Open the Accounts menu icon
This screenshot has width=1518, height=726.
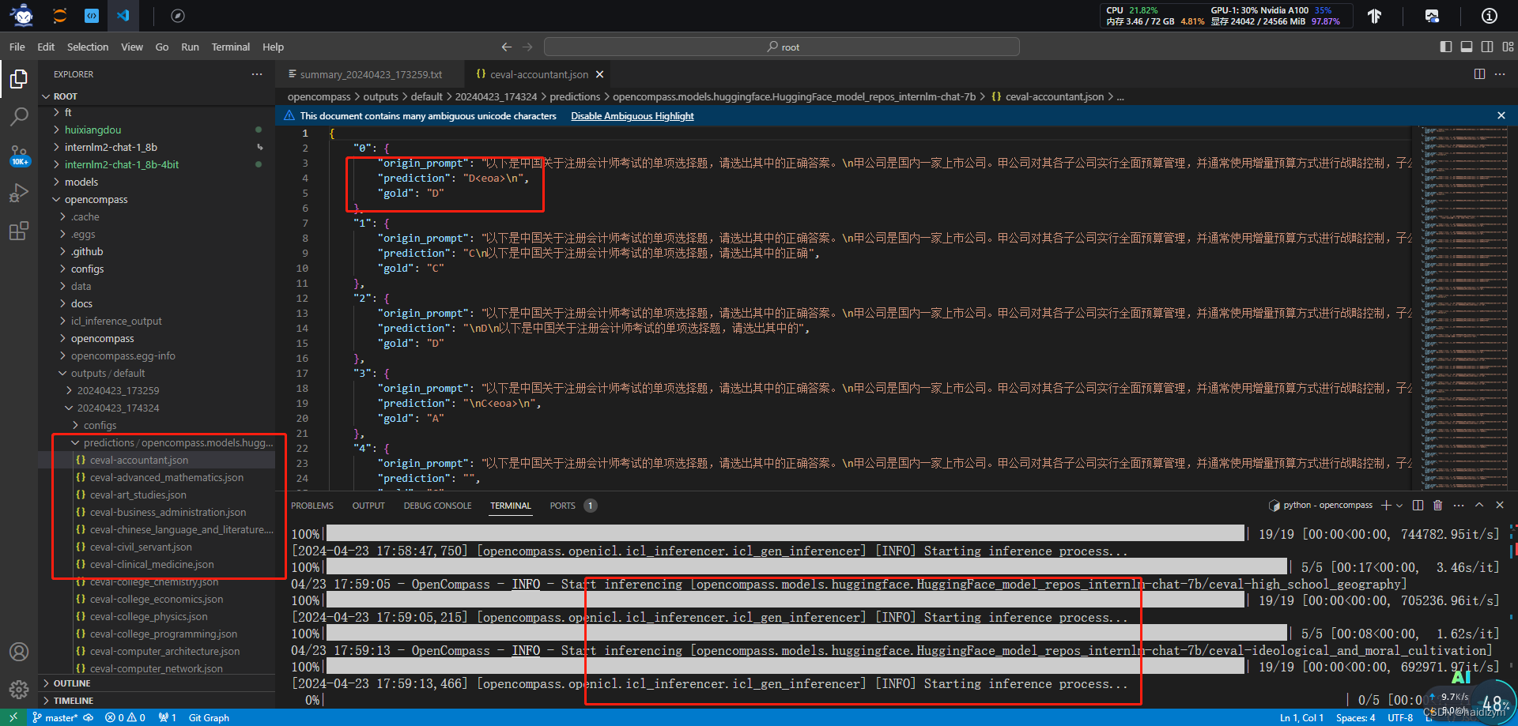click(x=19, y=652)
